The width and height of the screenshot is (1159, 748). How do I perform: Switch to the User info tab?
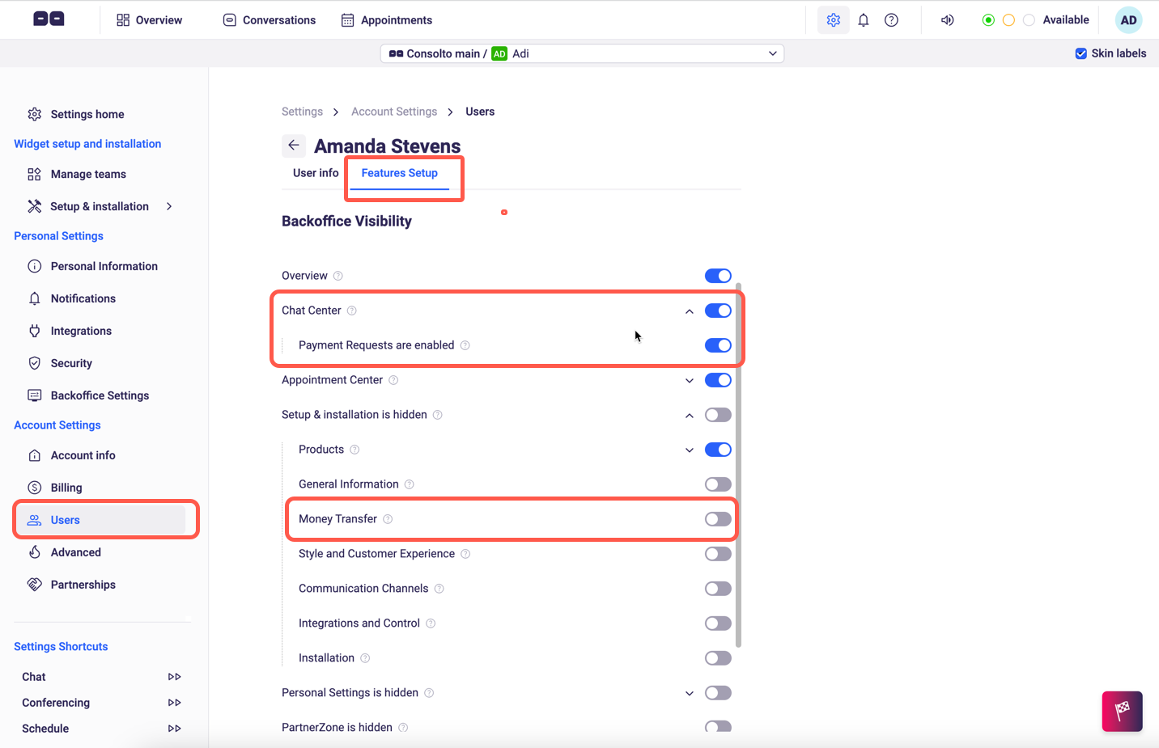(x=316, y=173)
